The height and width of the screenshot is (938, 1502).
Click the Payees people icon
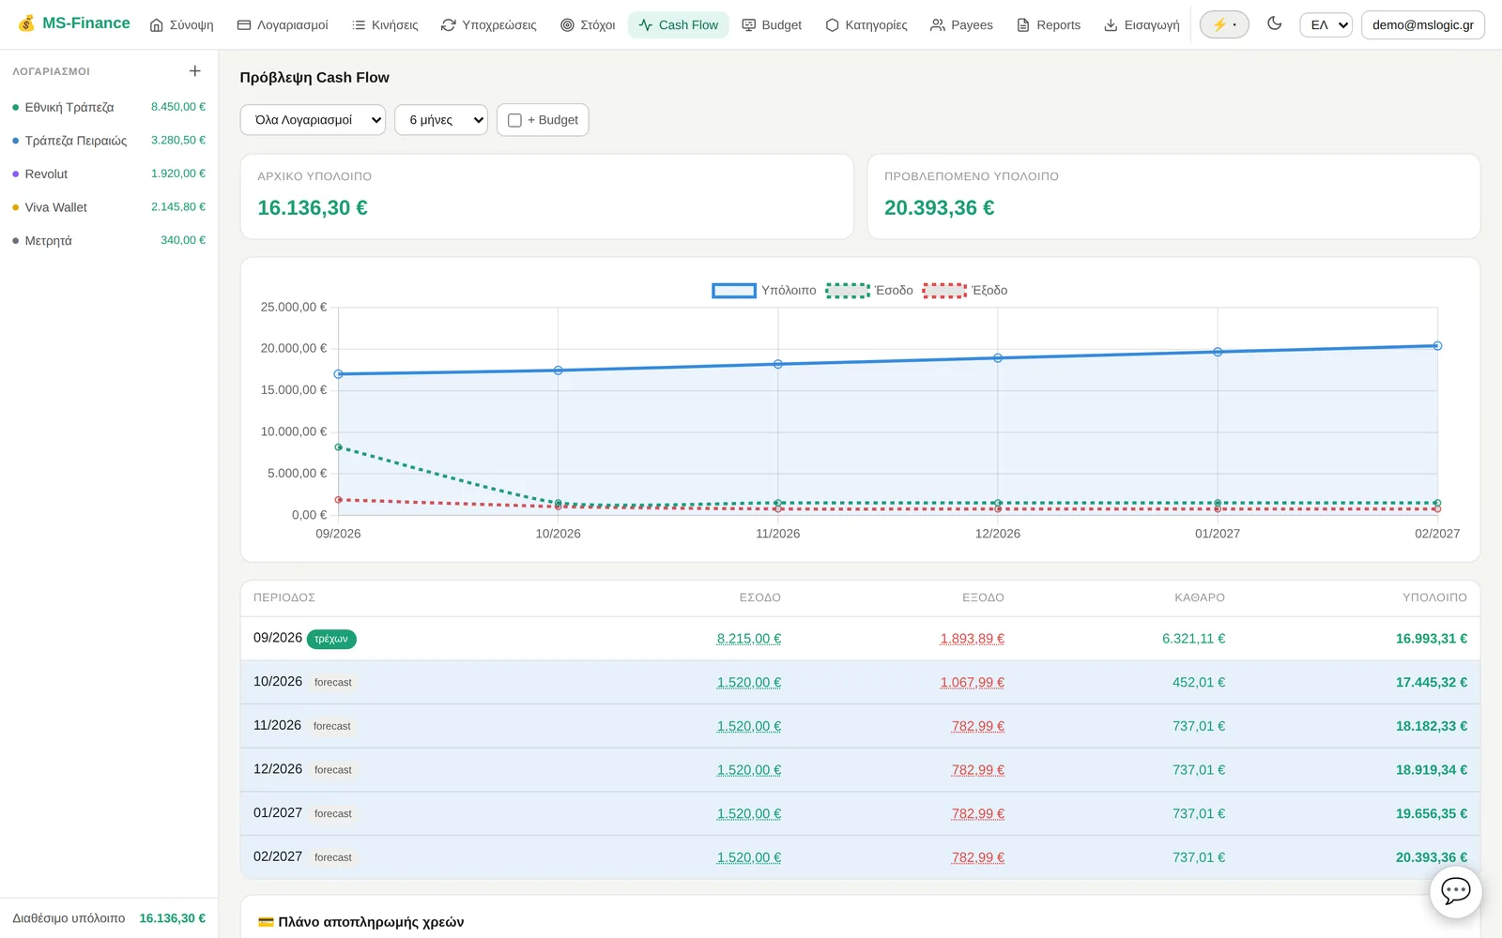click(x=938, y=25)
